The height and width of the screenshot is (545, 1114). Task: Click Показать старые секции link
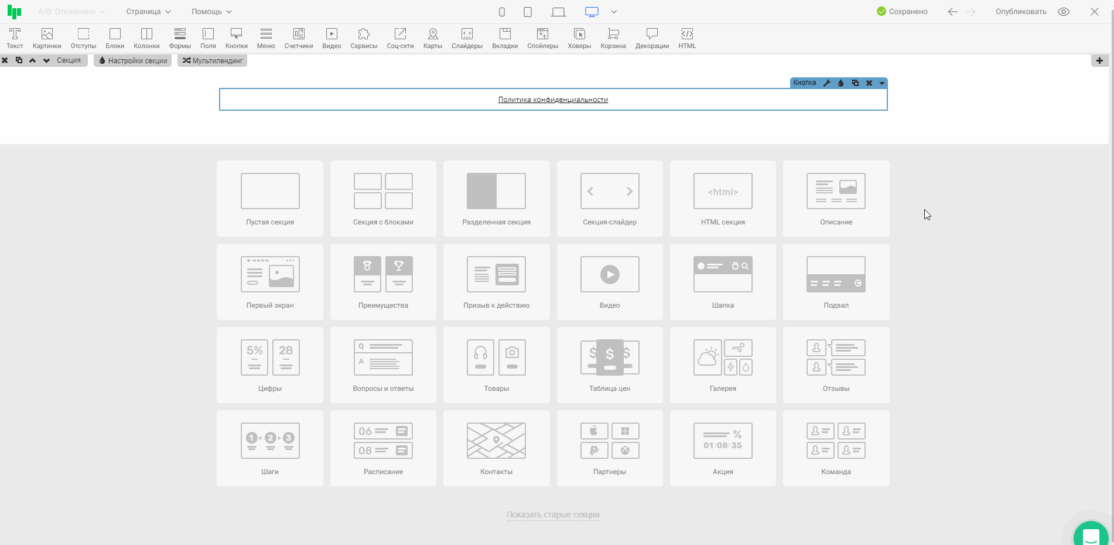(x=553, y=515)
